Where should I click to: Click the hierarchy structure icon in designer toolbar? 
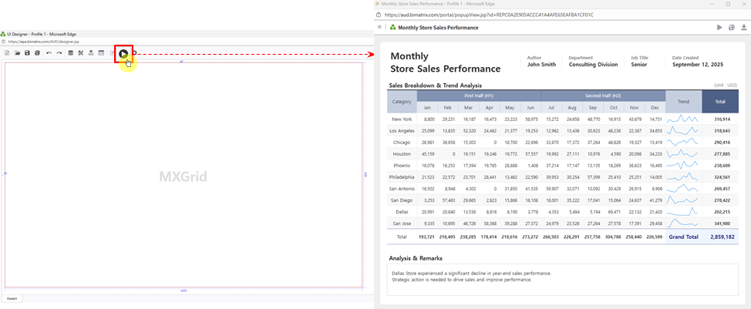pyautogui.click(x=90, y=53)
